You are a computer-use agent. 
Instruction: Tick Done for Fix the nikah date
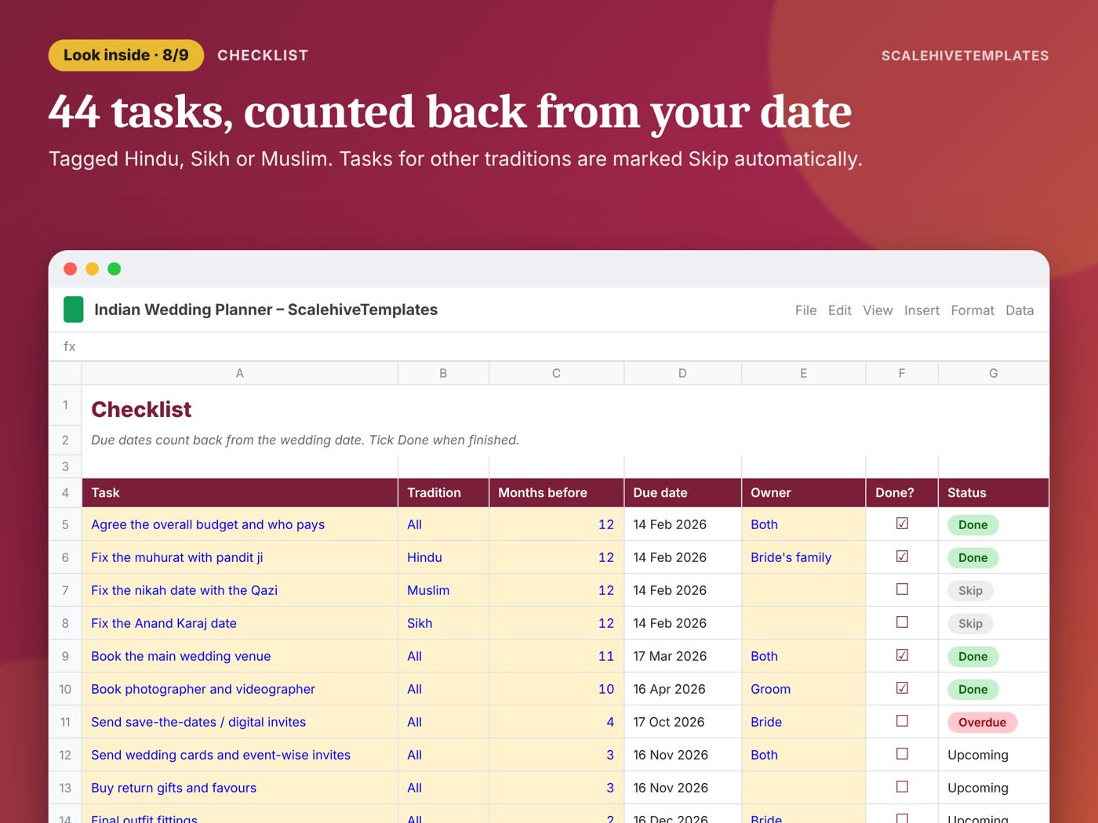coord(902,589)
